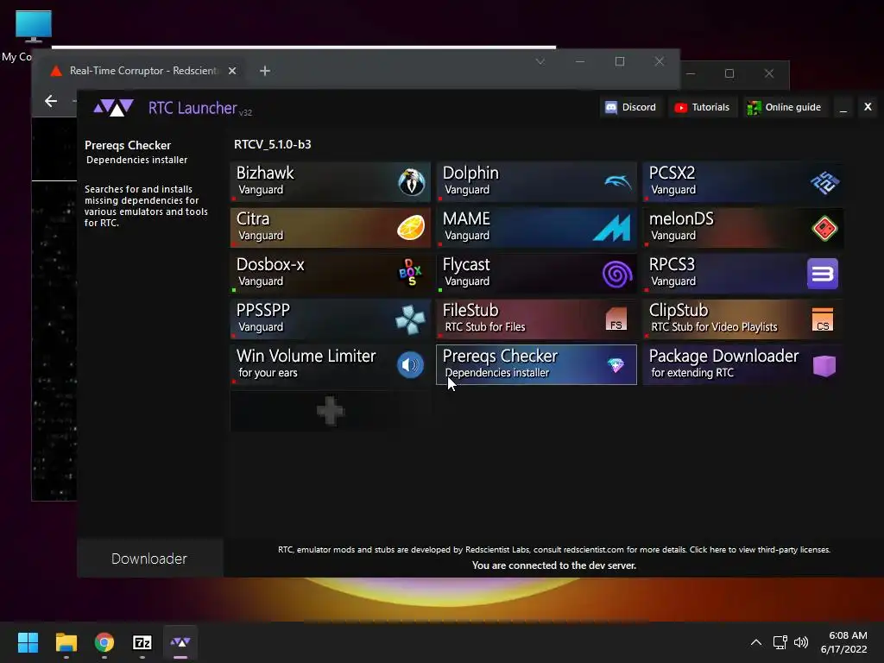Open the volume tray icon
Screen dimensions: 884x663
(800, 642)
